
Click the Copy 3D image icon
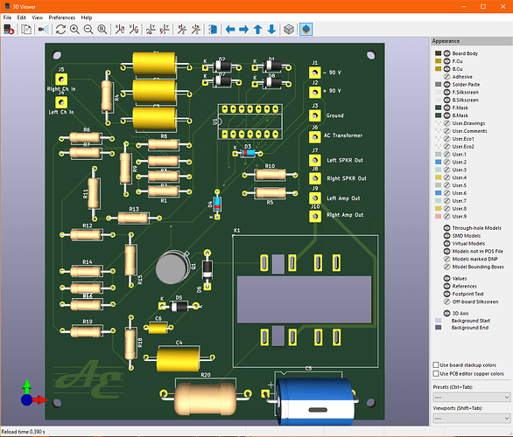pyautogui.click(x=26, y=30)
